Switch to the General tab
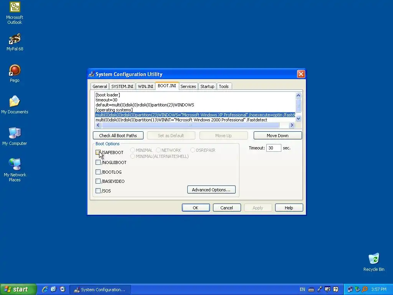Viewport: 393px width, 295px height. click(x=99, y=86)
